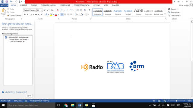The height and width of the screenshot is (108, 193).
Task: Toggle underline S formatting
Action: click(x=31, y=14)
